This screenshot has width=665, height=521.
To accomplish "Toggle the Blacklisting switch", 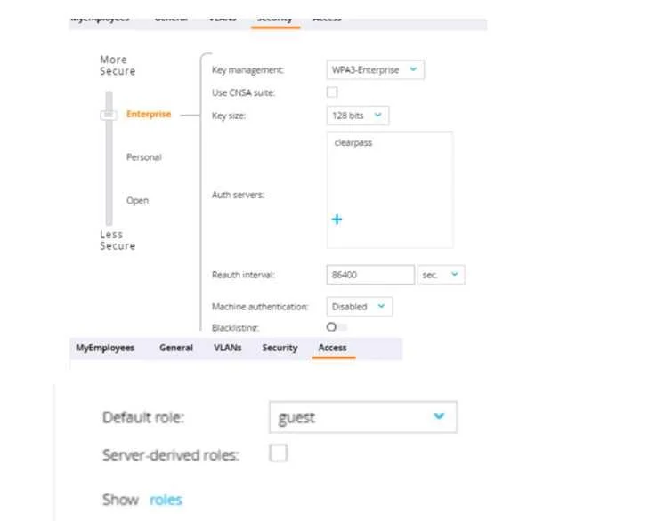I will pyautogui.click(x=337, y=327).
